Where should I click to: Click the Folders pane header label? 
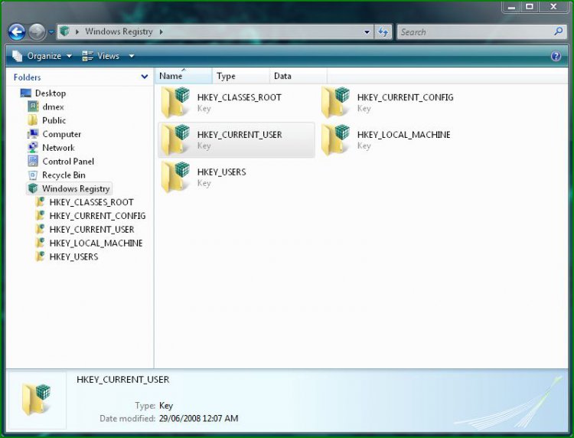pos(27,77)
